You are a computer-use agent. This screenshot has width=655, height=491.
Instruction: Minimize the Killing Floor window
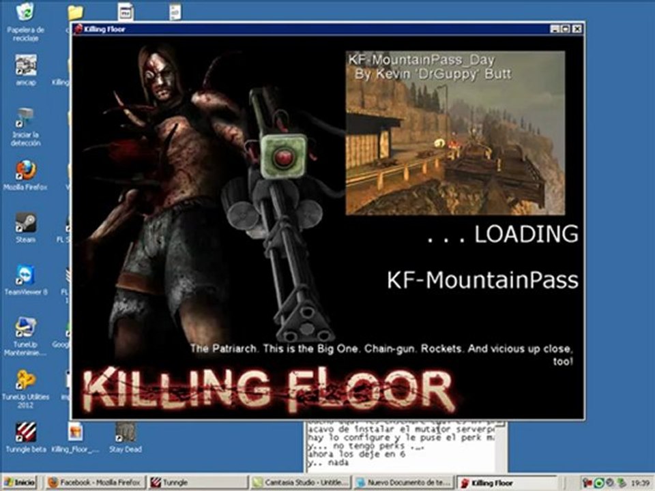pos(554,29)
